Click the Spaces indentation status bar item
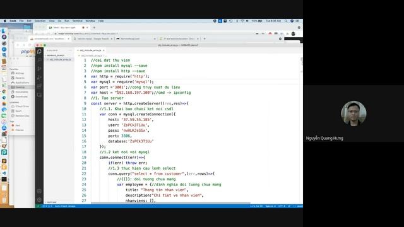404x227 pixels. pyautogui.click(x=271, y=206)
